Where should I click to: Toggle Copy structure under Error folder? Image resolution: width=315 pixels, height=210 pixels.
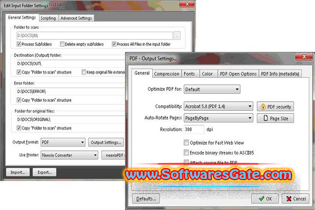coord(19,100)
